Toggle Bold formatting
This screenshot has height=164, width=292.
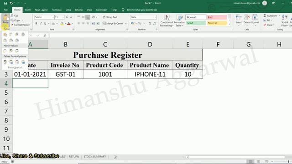36,23
